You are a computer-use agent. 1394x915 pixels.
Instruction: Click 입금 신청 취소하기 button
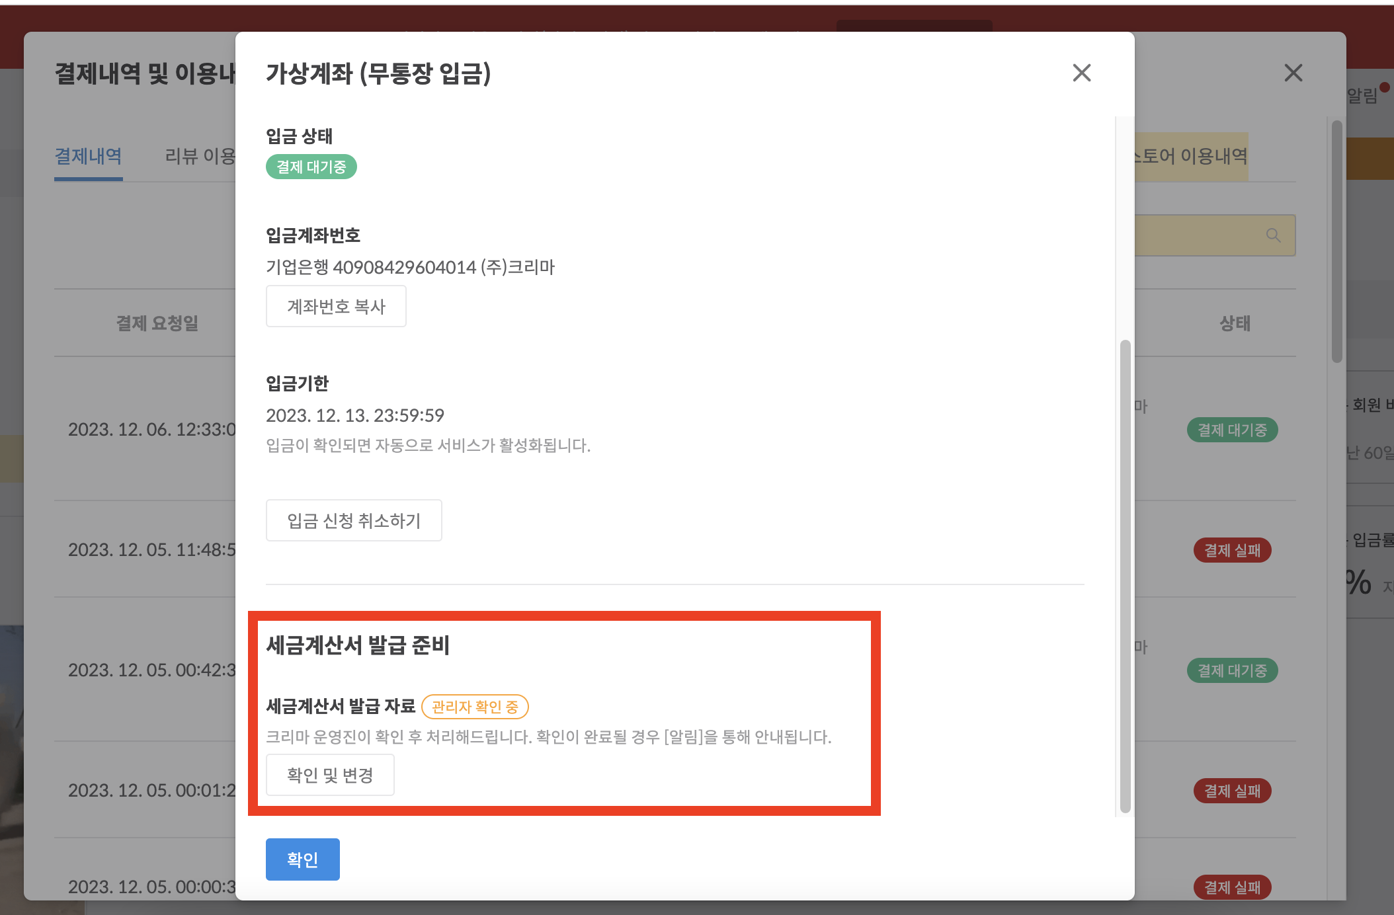354,521
